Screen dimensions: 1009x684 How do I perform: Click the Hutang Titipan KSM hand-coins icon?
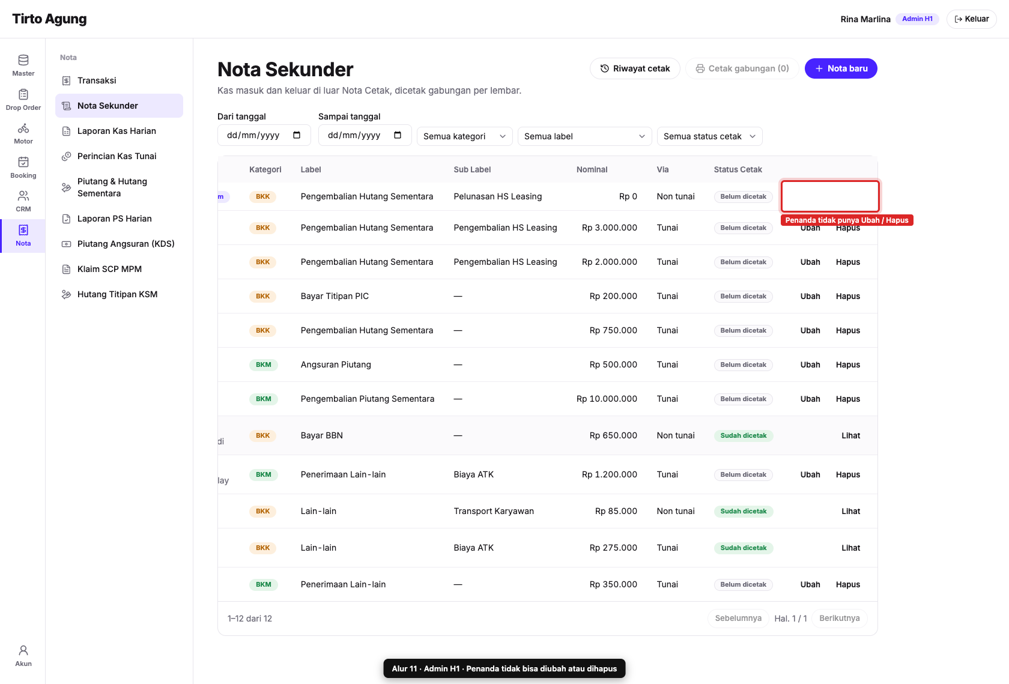pyautogui.click(x=67, y=294)
